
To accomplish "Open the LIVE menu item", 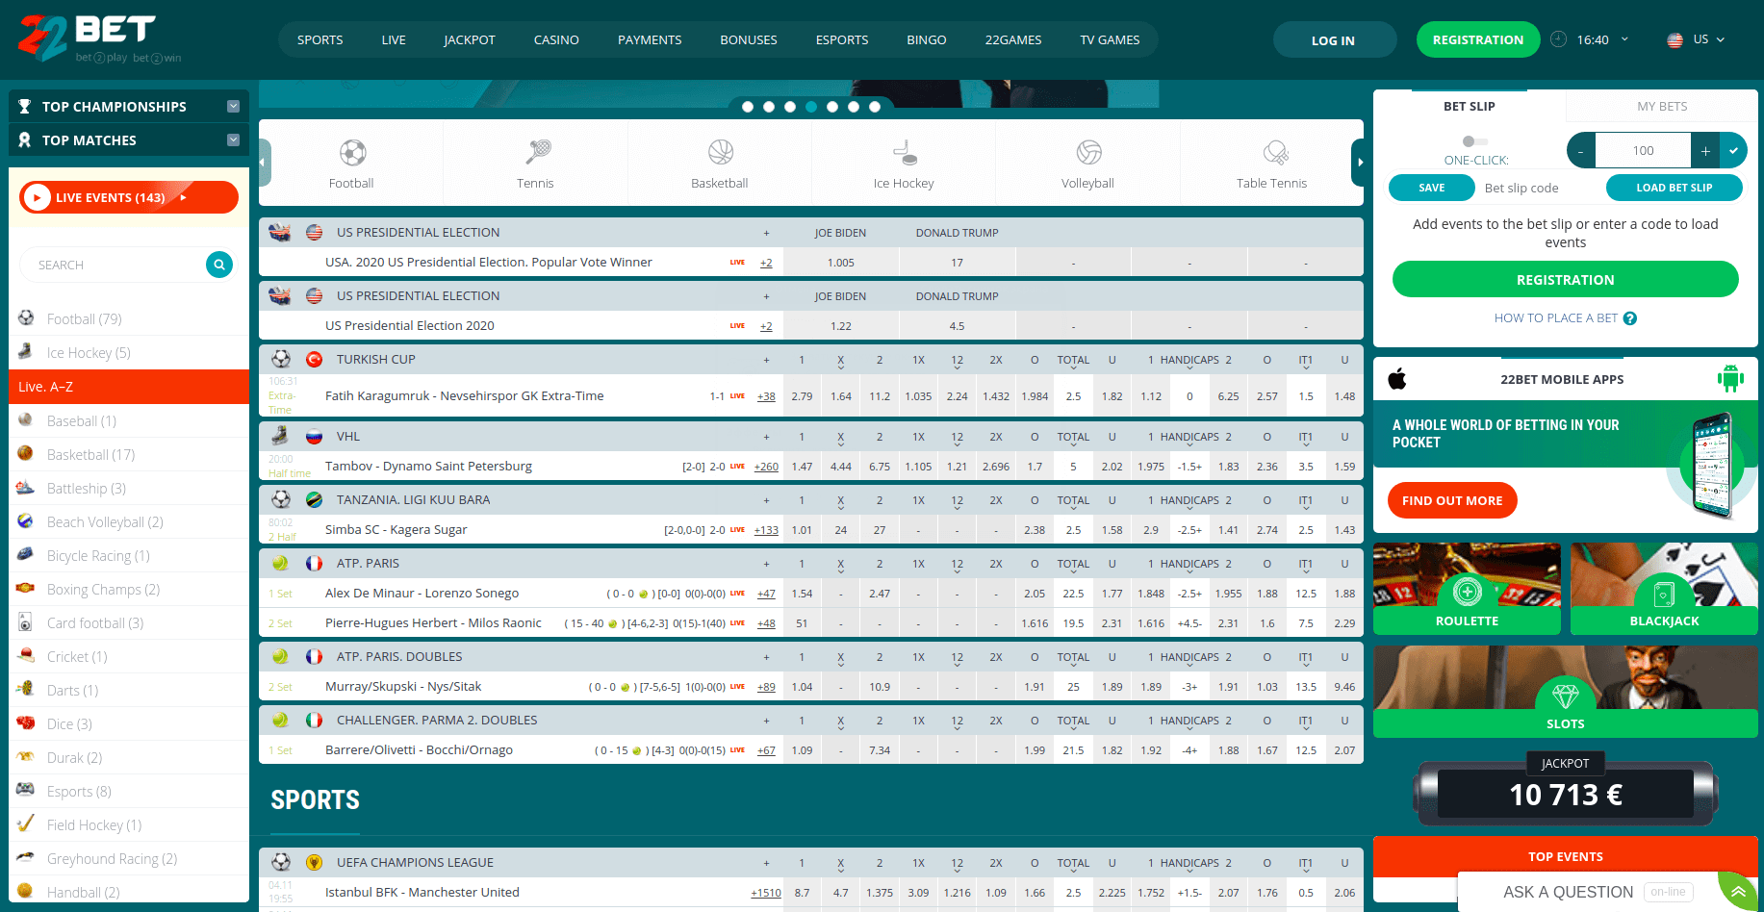I will click(394, 39).
